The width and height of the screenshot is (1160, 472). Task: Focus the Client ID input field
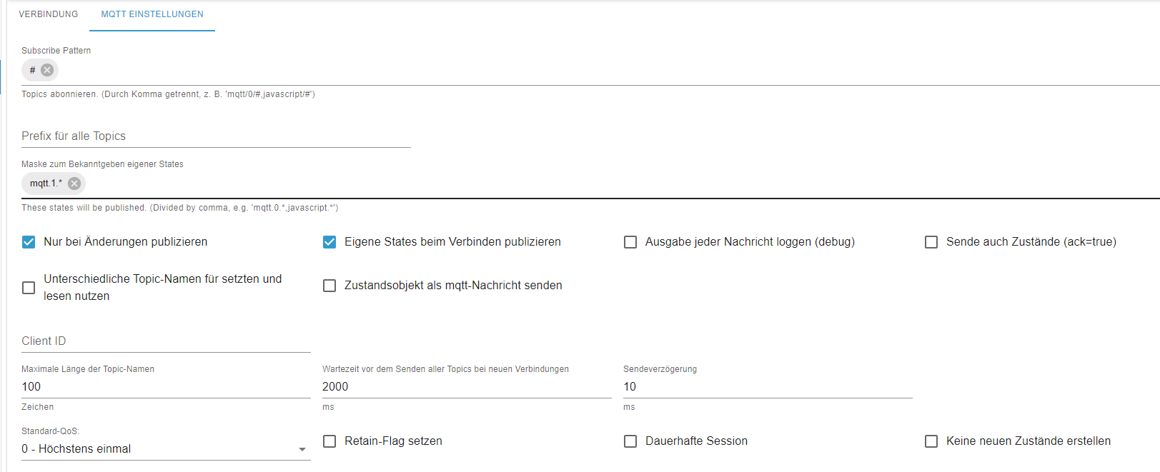click(166, 341)
